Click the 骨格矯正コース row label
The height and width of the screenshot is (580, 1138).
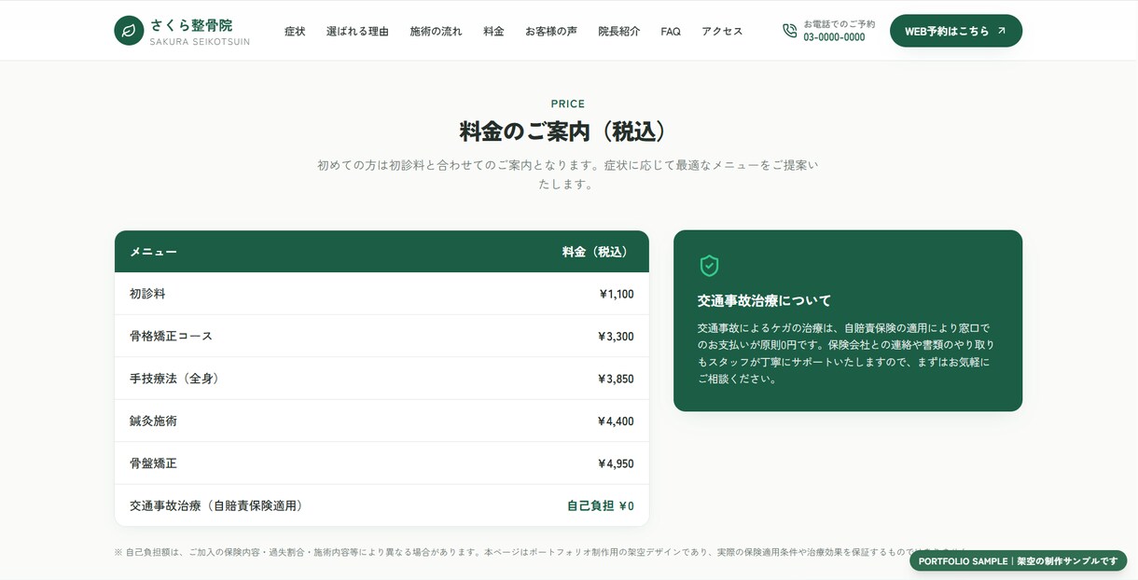coord(171,336)
